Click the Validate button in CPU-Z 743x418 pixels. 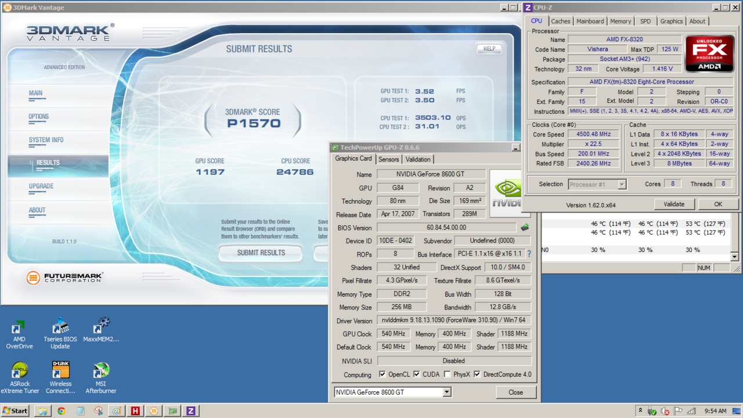(x=674, y=204)
